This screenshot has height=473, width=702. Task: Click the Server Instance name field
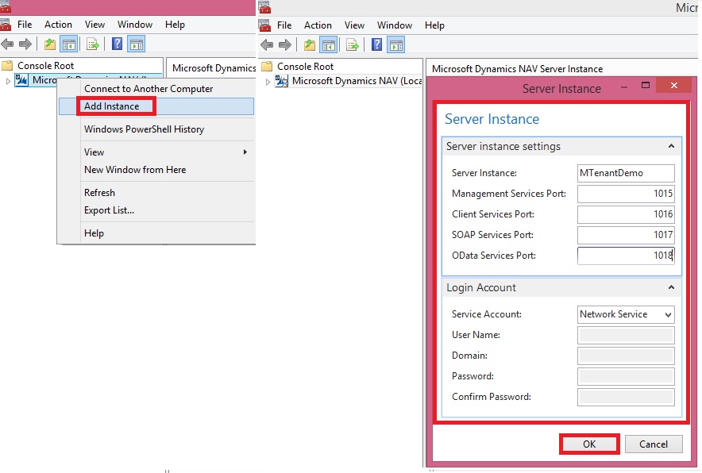tap(626, 173)
